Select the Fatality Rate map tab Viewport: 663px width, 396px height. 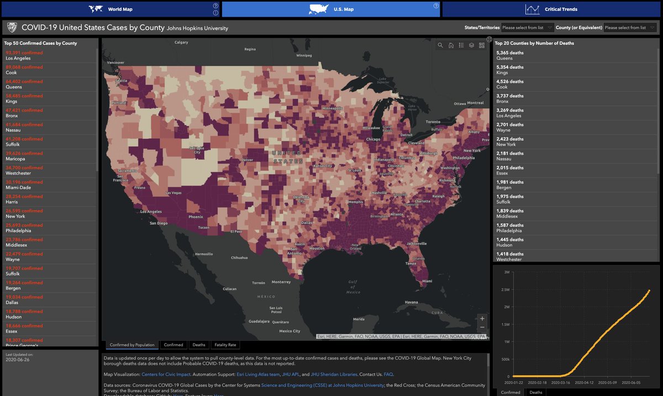click(x=225, y=345)
